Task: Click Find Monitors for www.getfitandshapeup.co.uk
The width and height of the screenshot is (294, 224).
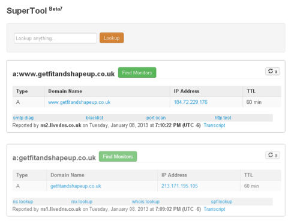Action: click(x=137, y=73)
